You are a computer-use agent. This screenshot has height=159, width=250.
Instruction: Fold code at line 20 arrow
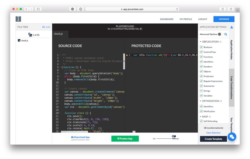(60, 113)
